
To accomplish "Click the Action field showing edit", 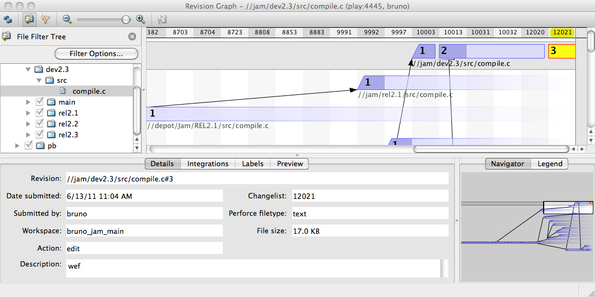I will point(144,248).
